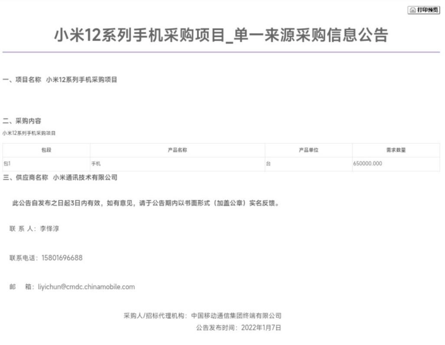Click the phone number 15801696688

point(62,258)
